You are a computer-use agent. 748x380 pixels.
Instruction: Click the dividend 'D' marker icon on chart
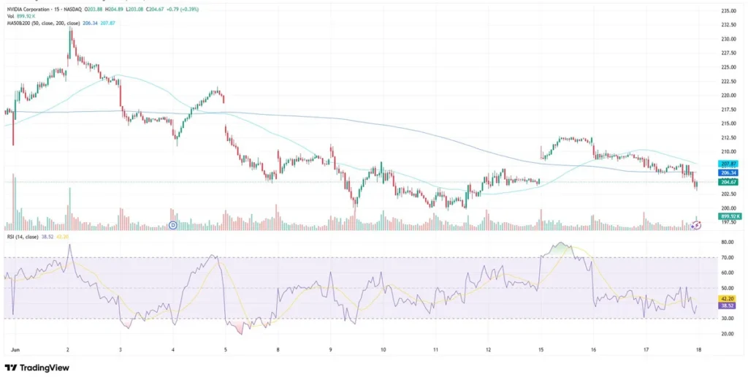(x=173, y=225)
